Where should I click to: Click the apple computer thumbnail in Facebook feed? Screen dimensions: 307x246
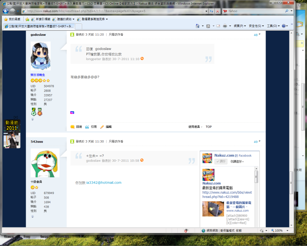click(213, 209)
